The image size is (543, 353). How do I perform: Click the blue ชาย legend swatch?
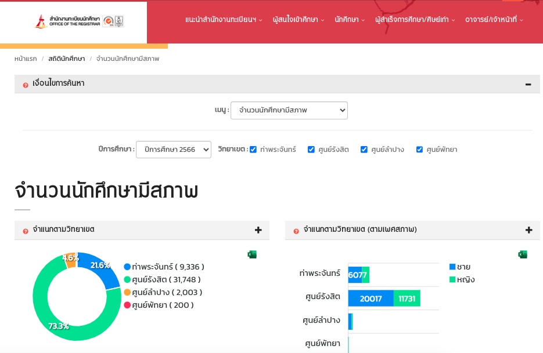tap(452, 267)
